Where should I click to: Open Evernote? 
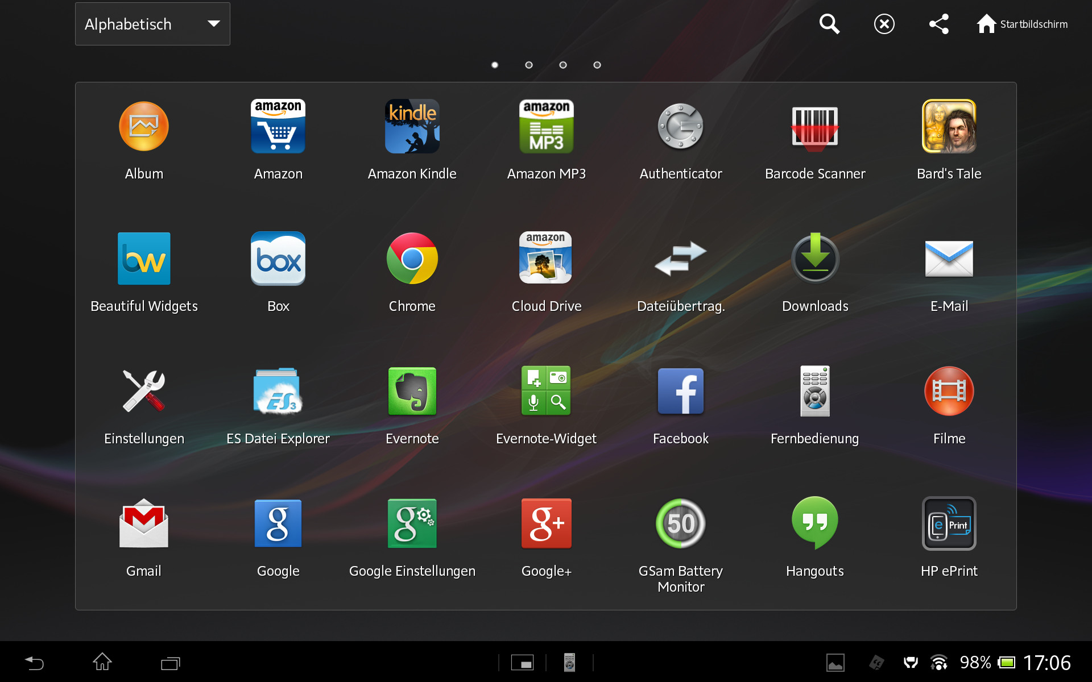(x=412, y=391)
